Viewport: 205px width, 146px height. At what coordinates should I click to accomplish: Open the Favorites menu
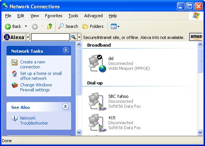[x=54, y=16]
